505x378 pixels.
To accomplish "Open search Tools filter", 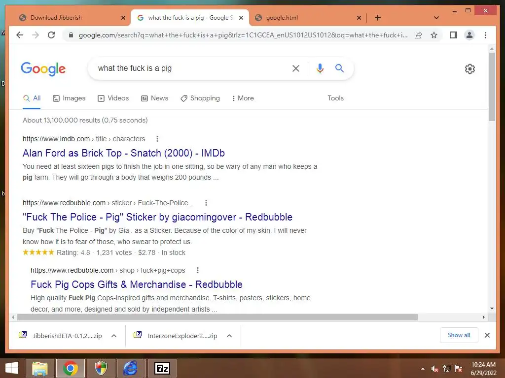I will [x=335, y=98].
